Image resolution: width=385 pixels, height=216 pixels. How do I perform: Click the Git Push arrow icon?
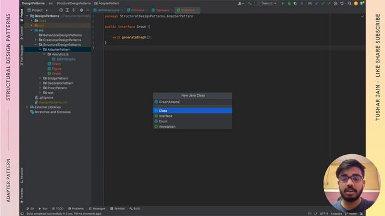pyautogui.click(x=329, y=4)
